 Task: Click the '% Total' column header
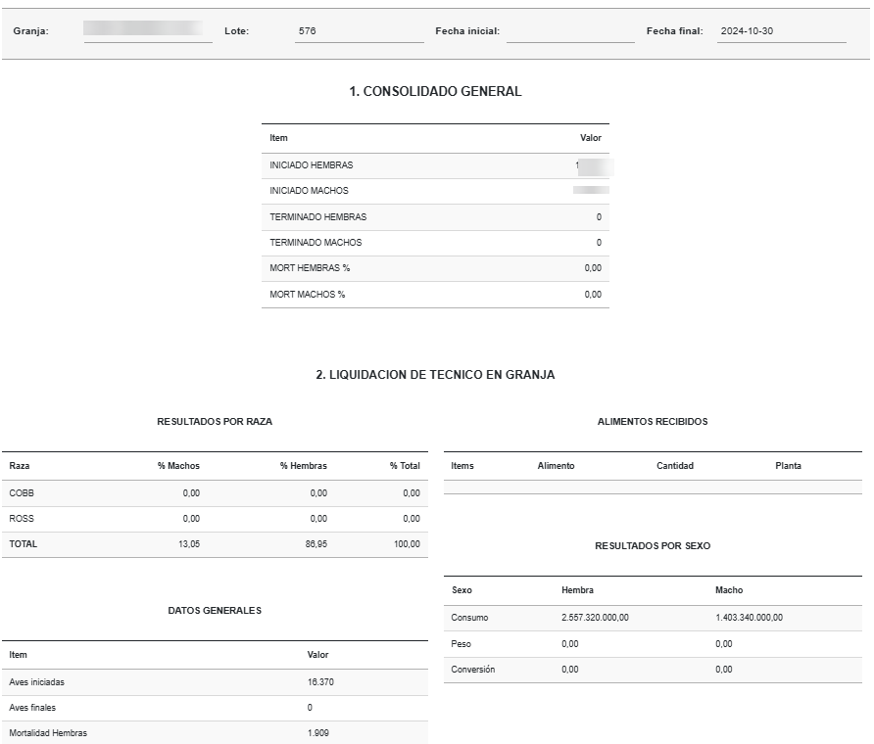pos(405,466)
